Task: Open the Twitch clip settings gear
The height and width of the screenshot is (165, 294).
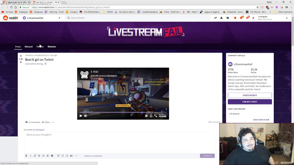Action: click(146, 116)
